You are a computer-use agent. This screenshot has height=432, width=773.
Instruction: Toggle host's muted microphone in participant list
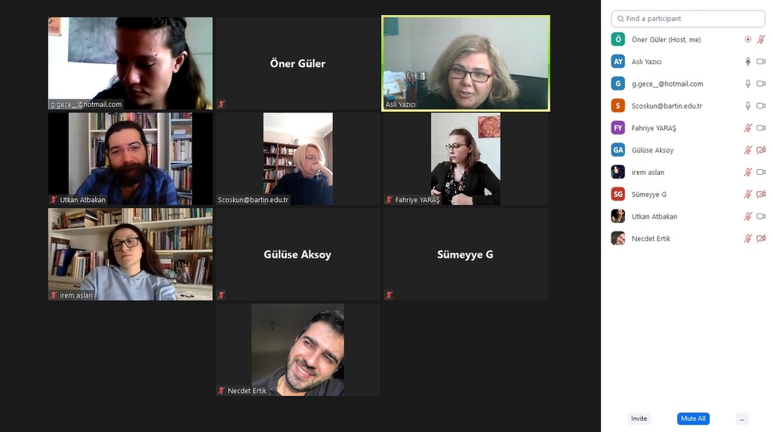coord(761,39)
